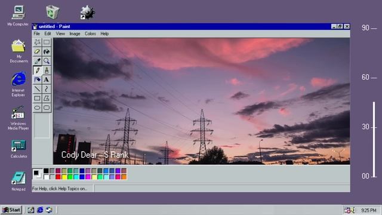Click the camera-like system tray icon
Image resolution: width=382 pixels, height=215 pixels.
click(347, 210)
